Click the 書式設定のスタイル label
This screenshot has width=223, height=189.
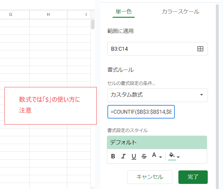point(128,130)
